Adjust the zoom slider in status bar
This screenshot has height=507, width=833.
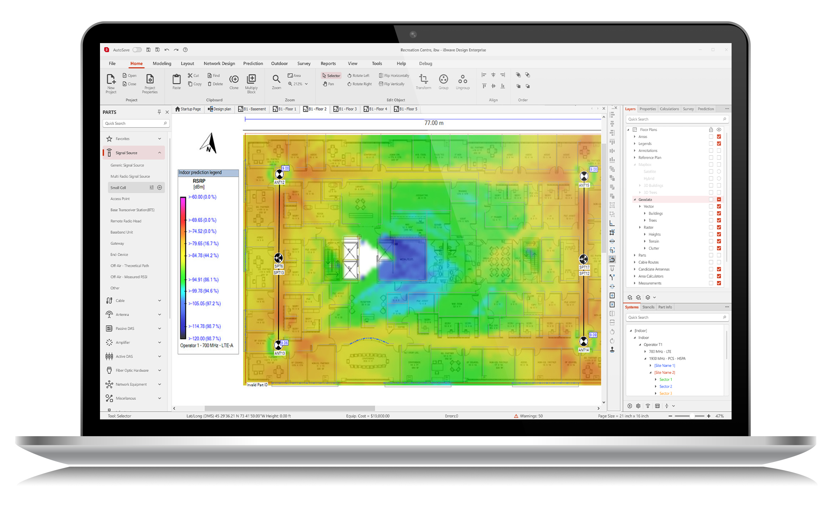tap(692, 416)
